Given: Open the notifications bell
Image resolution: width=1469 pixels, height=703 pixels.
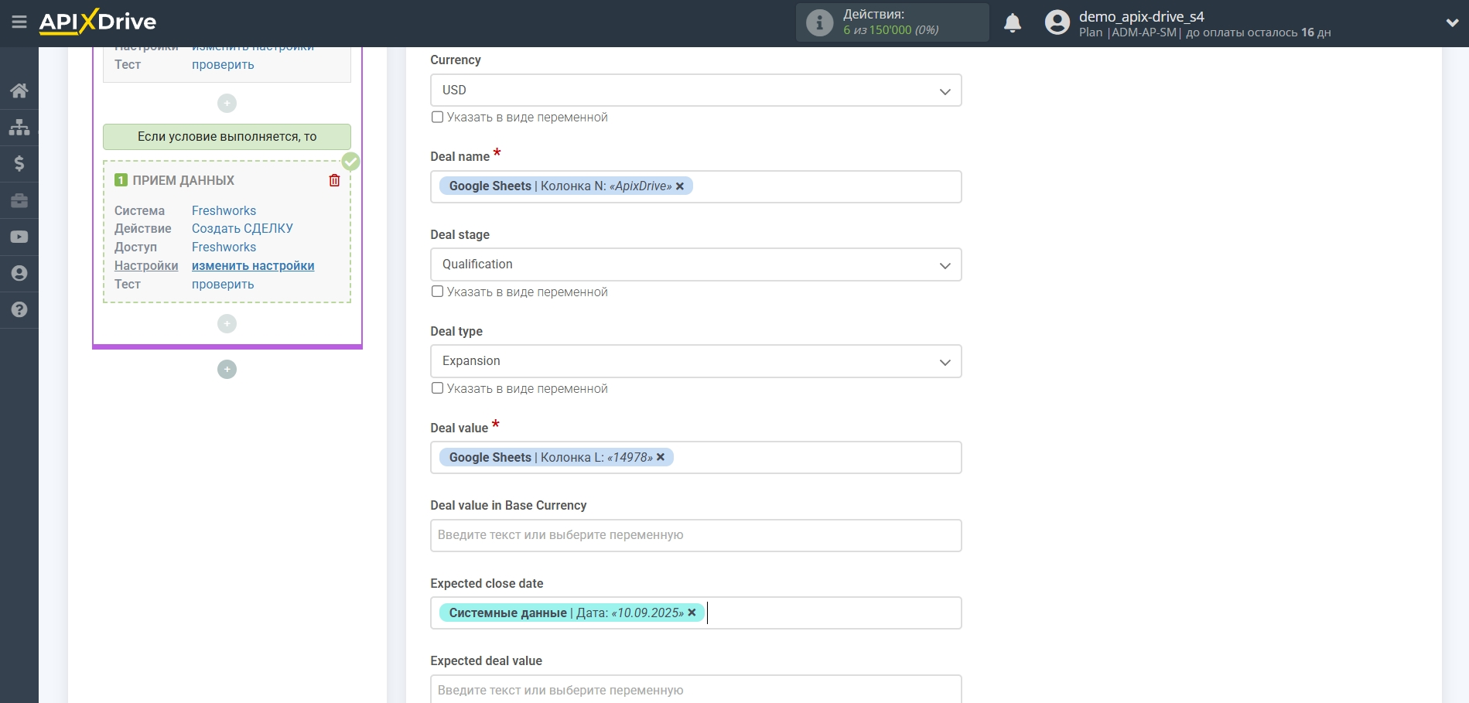Looking at the screenshot, I should tap(1012, 23).
